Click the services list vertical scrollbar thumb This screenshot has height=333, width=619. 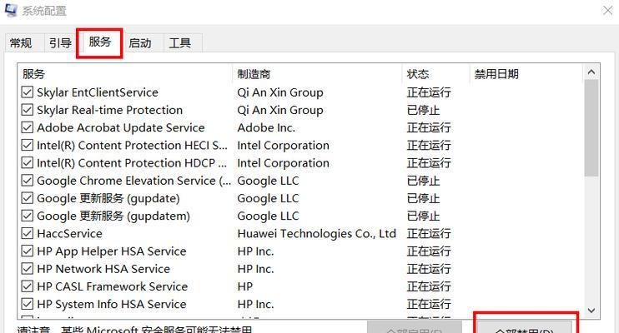pos(591,128)
